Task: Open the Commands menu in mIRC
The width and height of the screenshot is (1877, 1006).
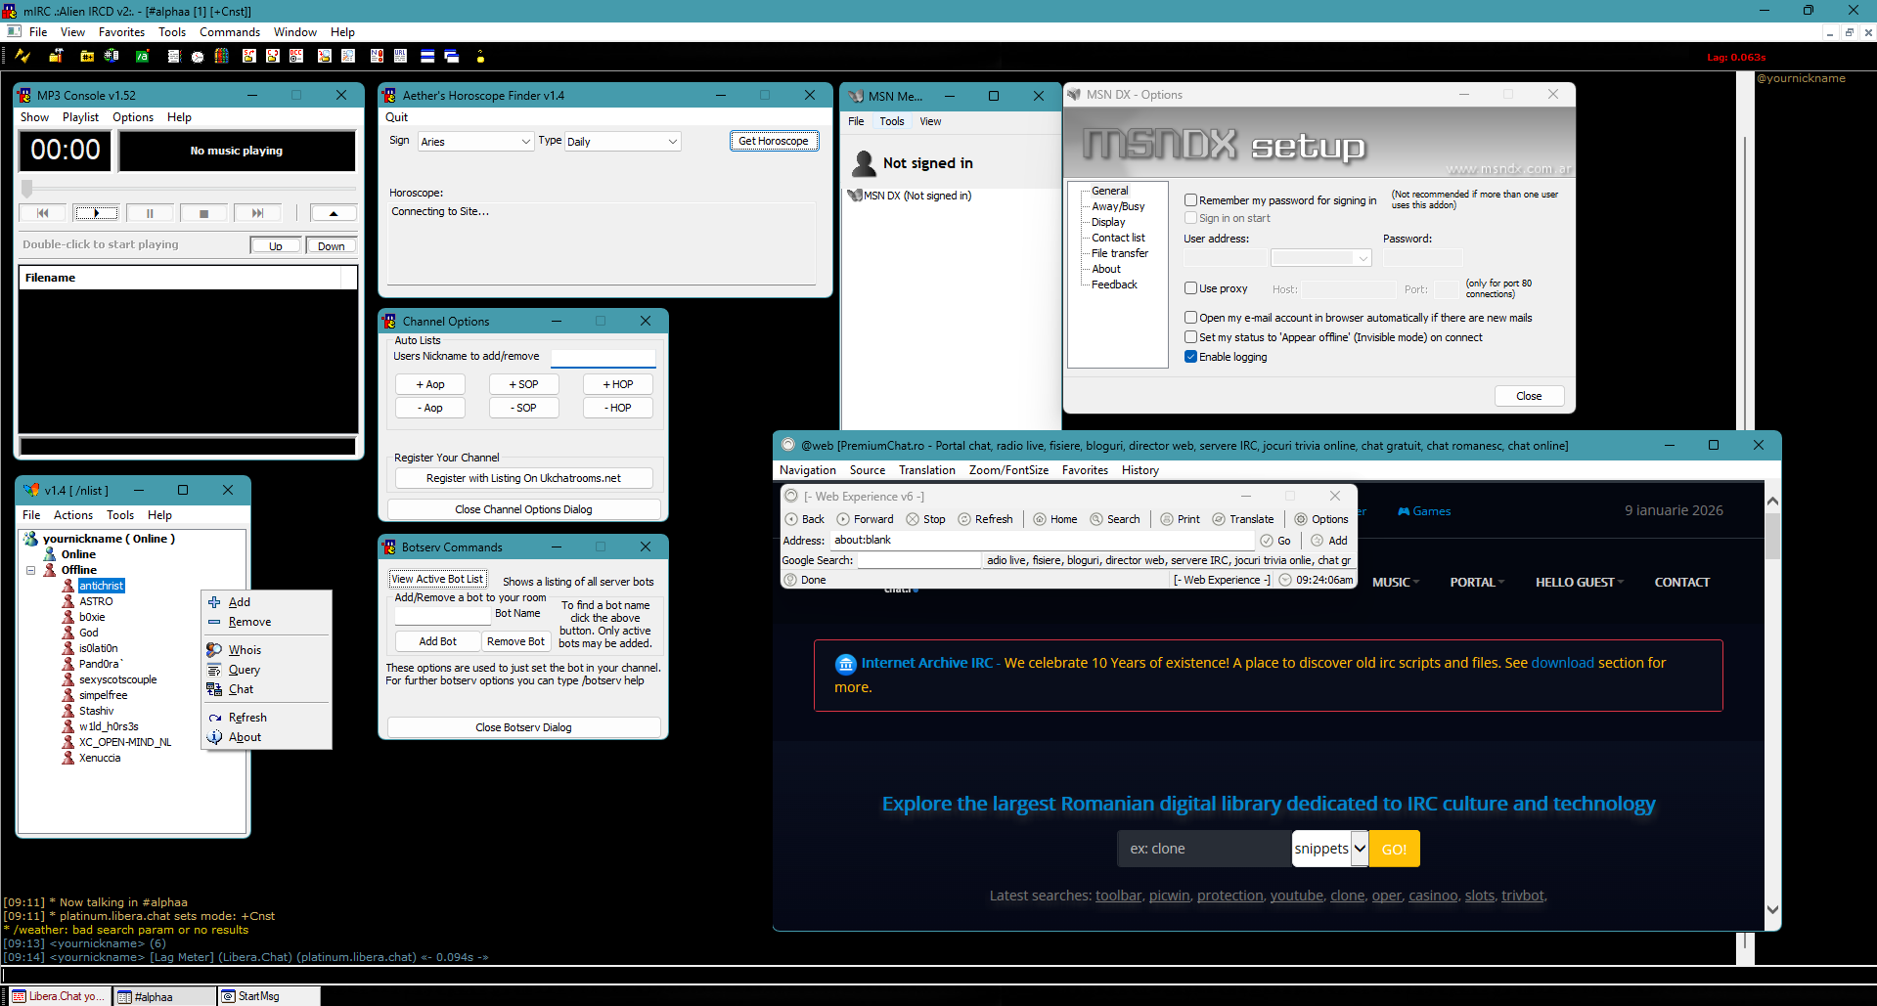Action: [230, 32]
